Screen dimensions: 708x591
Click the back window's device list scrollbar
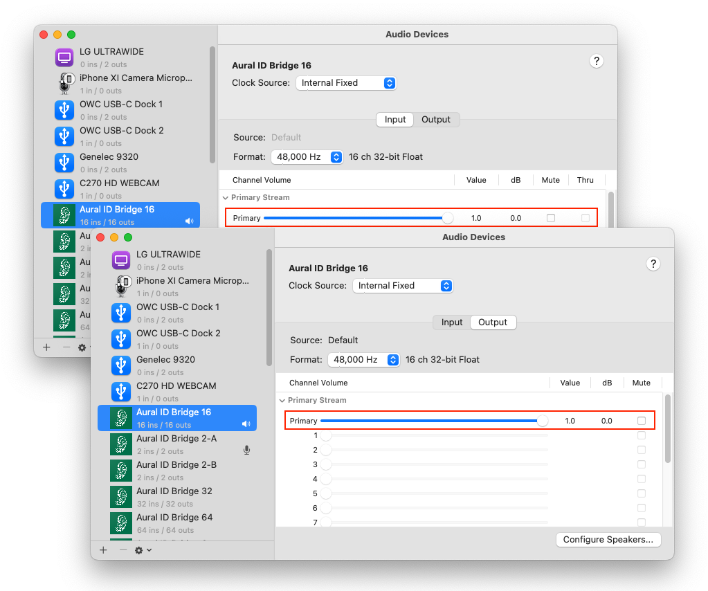(212, 104)
